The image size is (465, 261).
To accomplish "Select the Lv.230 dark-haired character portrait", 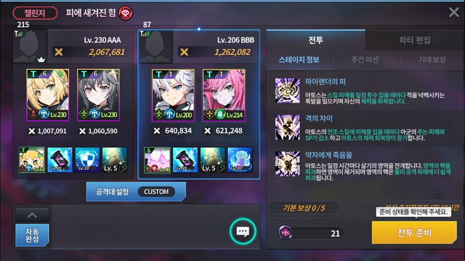I will [x=98, y=95].
